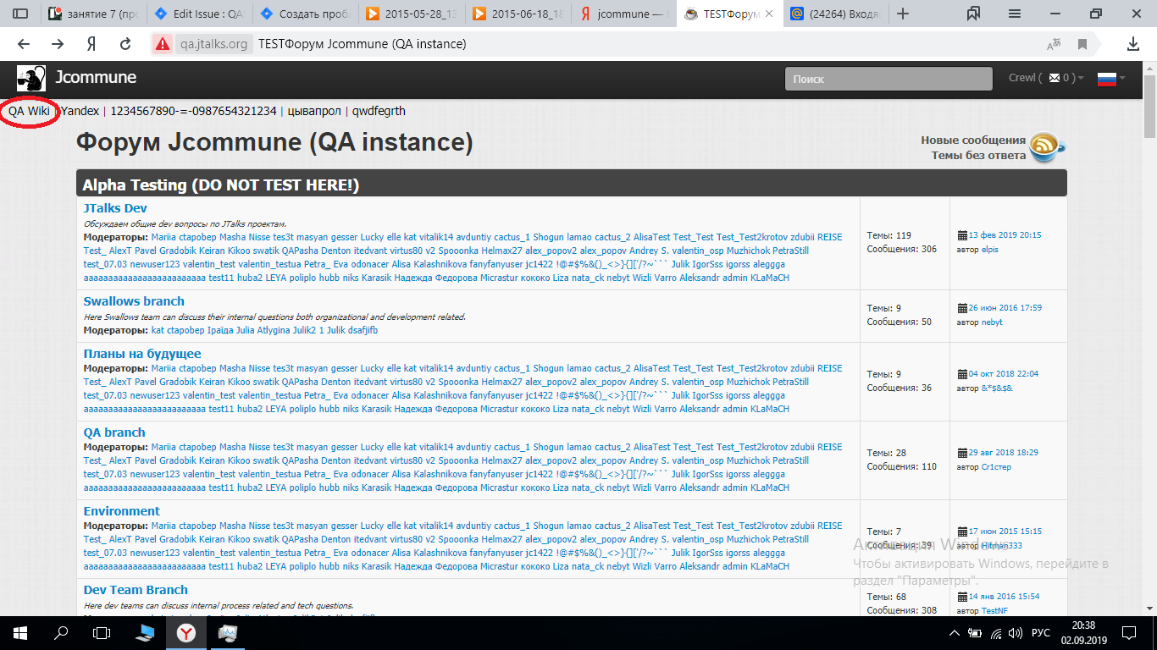The width and height of the screenshot is (1157, 650).
Task: Close the TESTФорум tab
Action: tap(768, 14)
